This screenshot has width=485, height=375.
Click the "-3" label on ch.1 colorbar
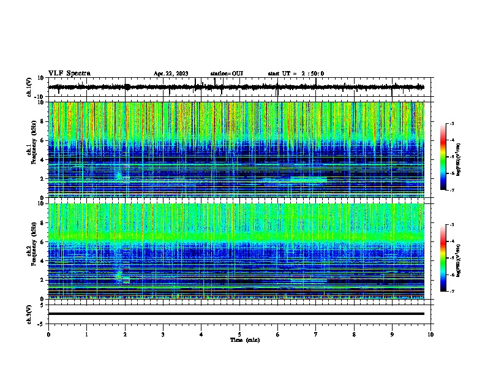[451, 123]
